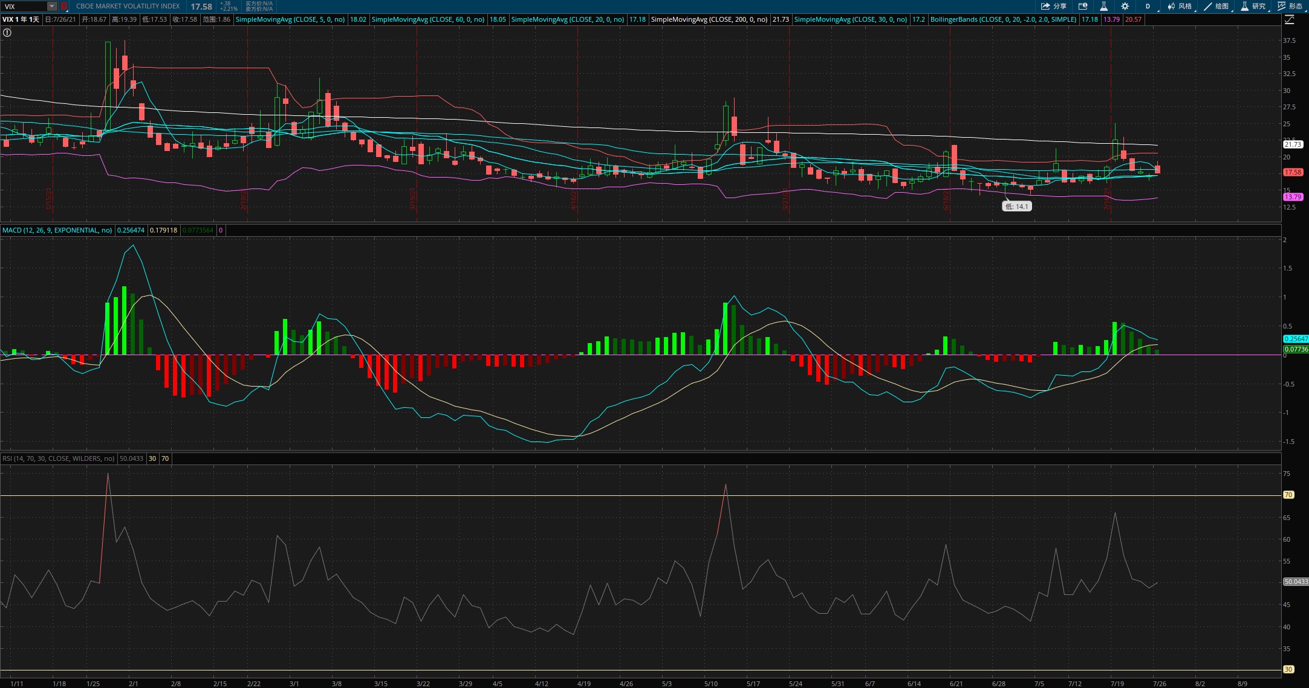Open the 风格 style menu
The height and width of the screenshot is (688, 1309).
point(1180,6)
